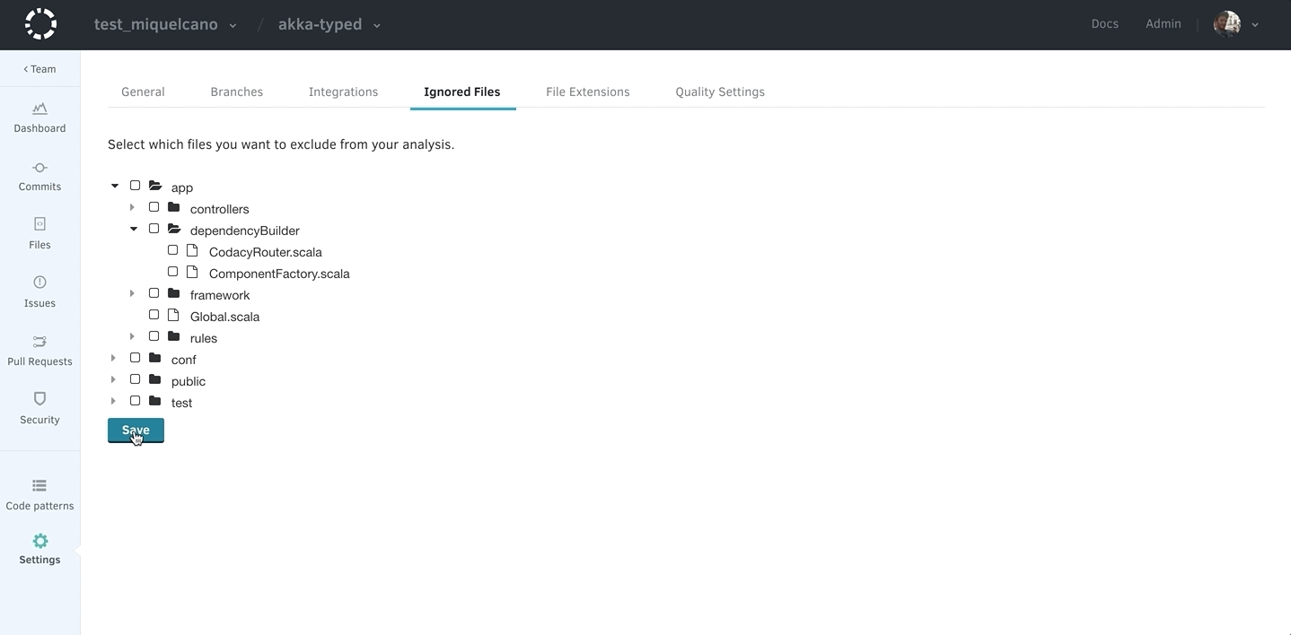Open the Docs link
This screenshot has height=635, width=1291.
click(x=1104, y=24)
